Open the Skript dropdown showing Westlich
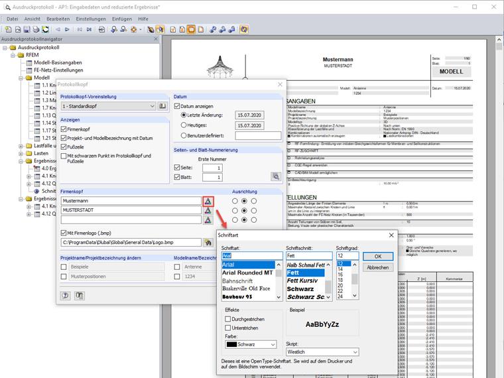Viewport: 504px width, 378px height. point(322,352)
